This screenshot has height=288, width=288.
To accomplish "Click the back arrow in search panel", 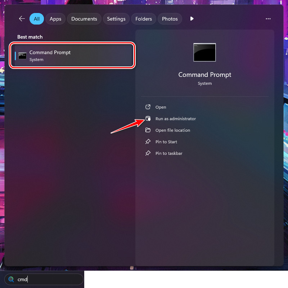I will [22, 19].
